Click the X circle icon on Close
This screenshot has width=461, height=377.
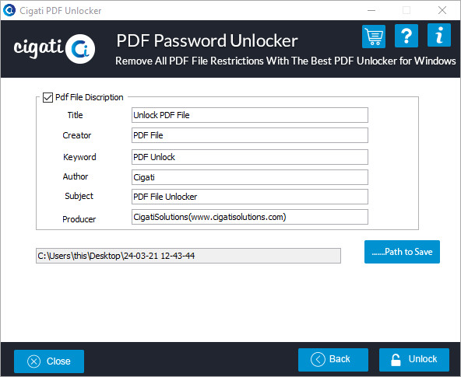point(33,361)
